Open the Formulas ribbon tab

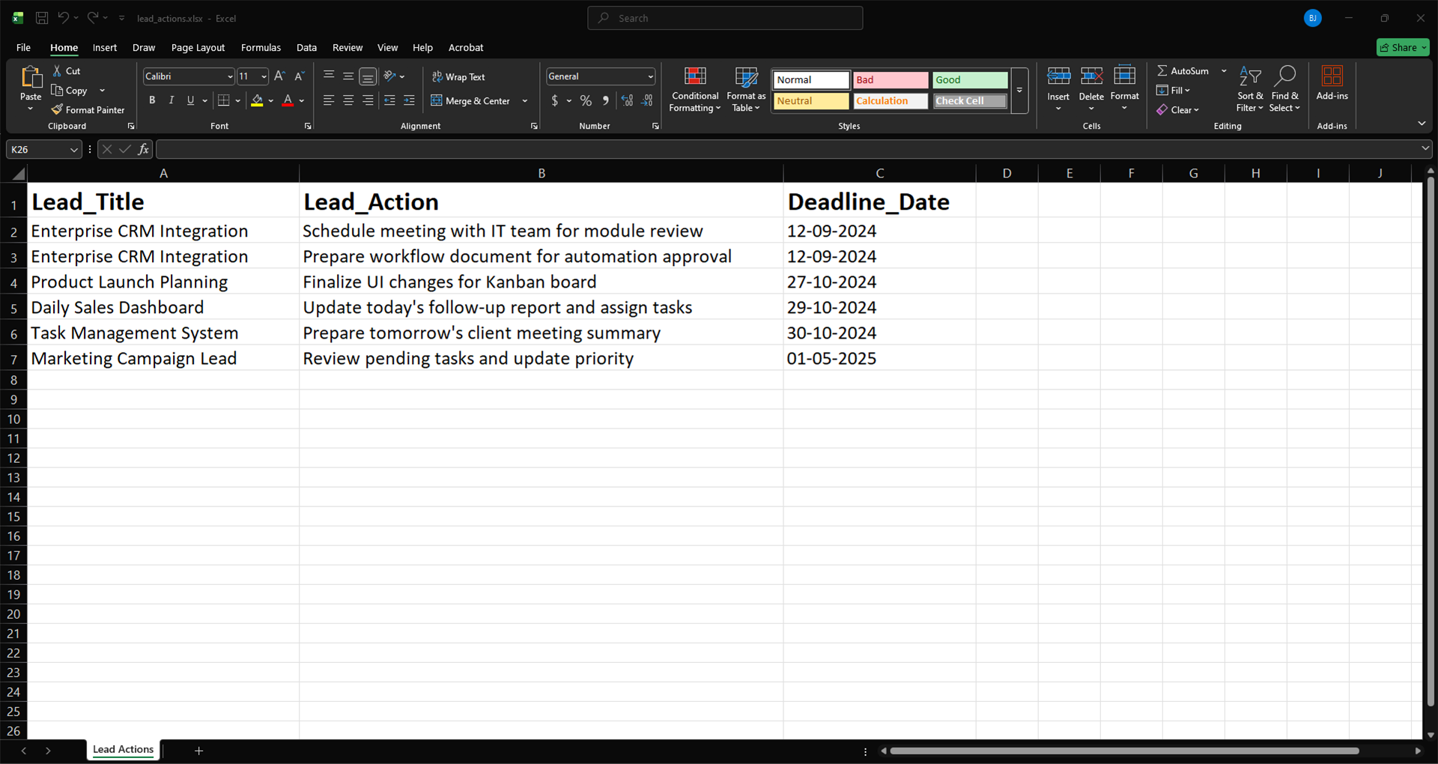[x=261, y=47]
